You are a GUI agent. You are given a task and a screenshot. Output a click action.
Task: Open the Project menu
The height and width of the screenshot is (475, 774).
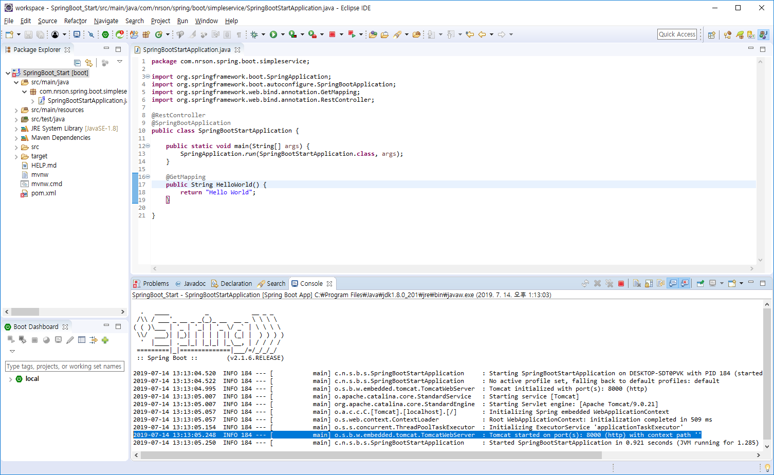click(160, 21)
